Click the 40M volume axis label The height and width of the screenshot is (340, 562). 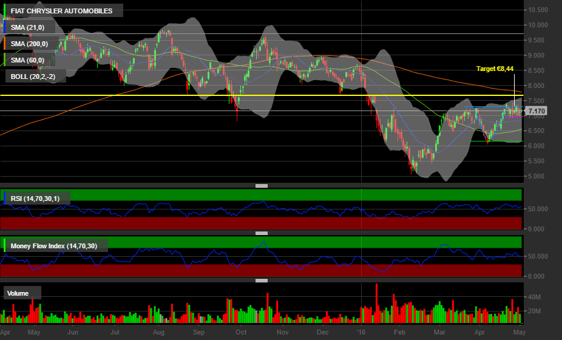click(534, 297)
